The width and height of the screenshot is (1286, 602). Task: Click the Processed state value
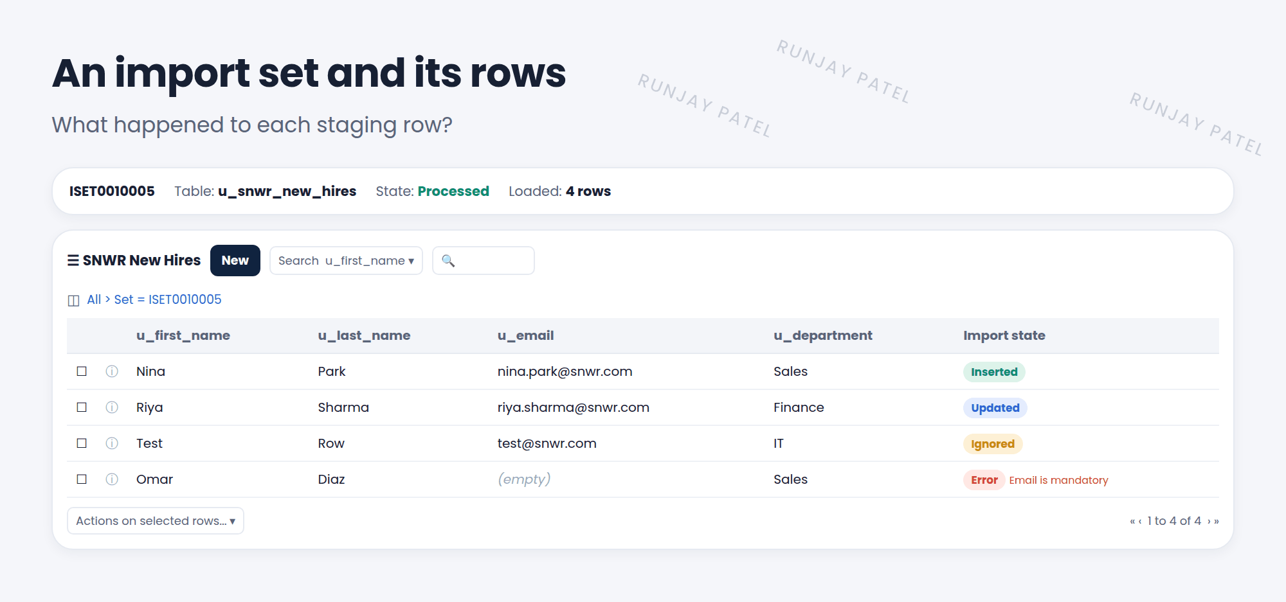pos(453,191)
